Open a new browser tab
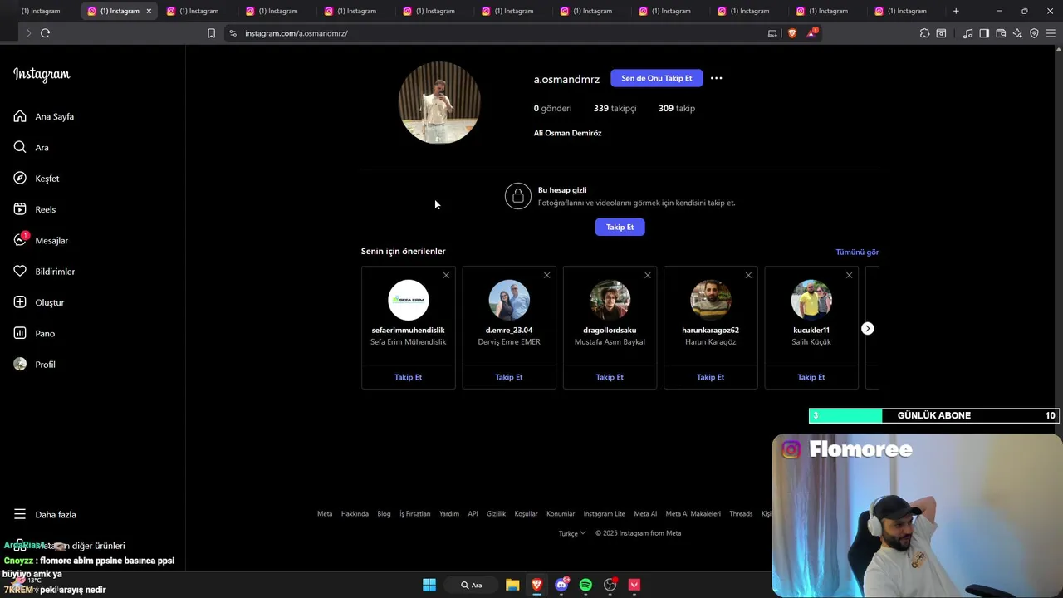This screenshot has height=598, width=1063. coord(956,11)
